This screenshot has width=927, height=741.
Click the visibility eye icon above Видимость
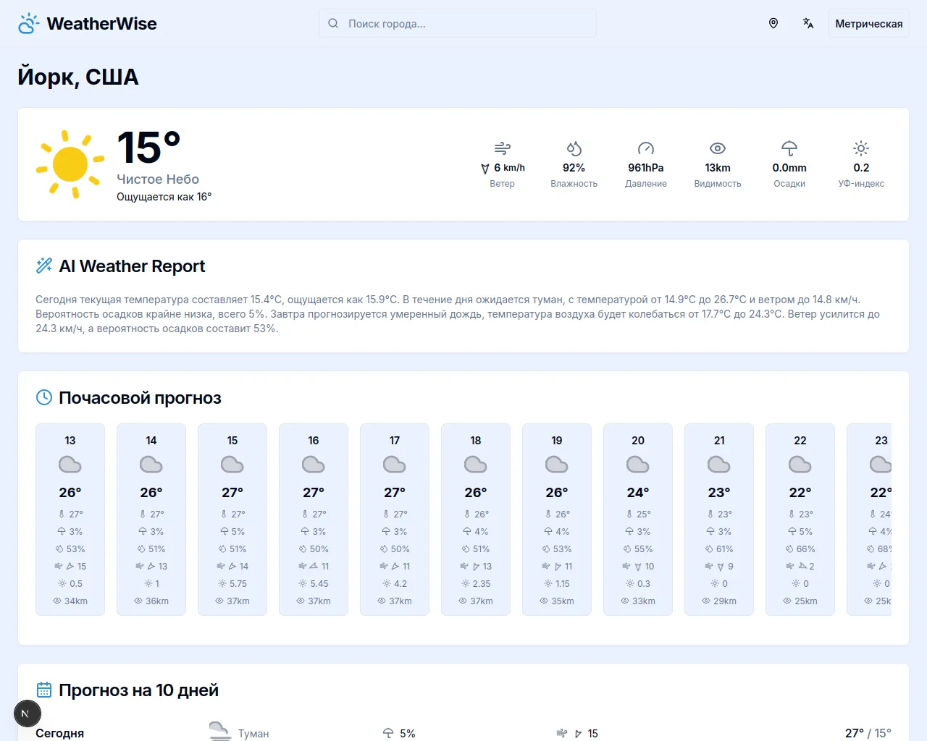pos(717,148)
